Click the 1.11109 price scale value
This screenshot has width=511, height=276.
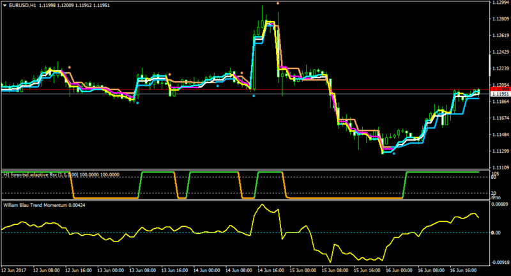click(501, 167)
